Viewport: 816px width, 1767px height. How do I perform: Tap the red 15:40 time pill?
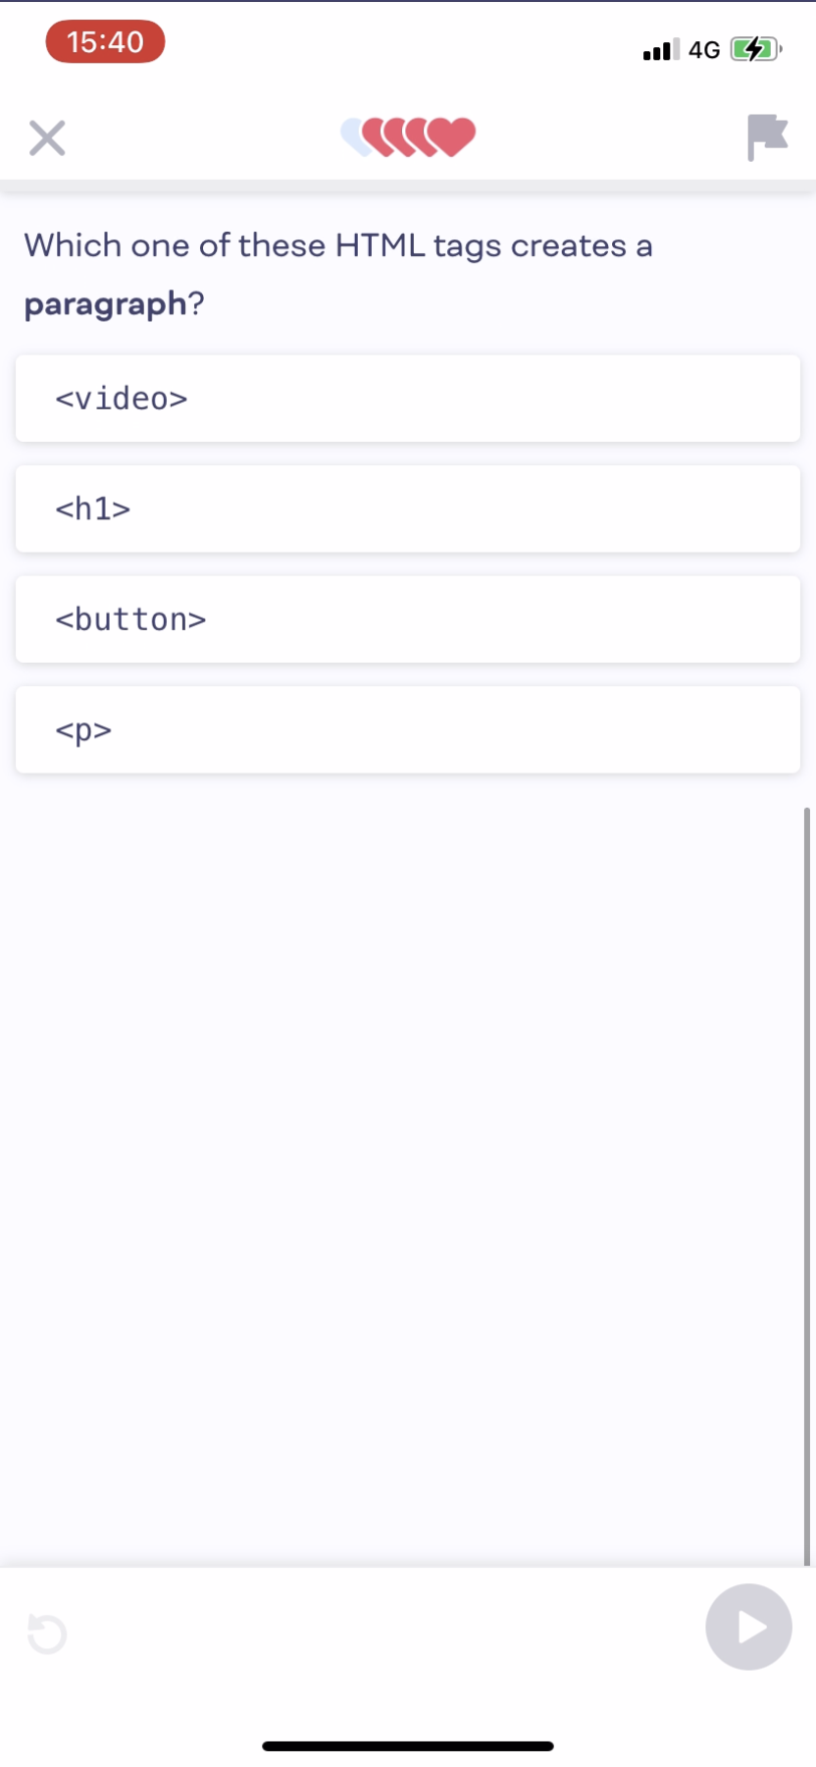105,42
